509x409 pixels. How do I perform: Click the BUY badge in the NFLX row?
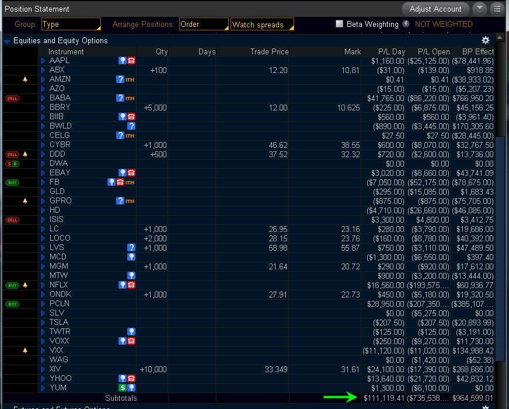click(12, 285)
